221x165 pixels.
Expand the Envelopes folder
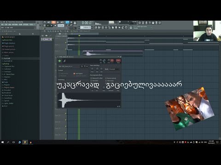[6, 71]
